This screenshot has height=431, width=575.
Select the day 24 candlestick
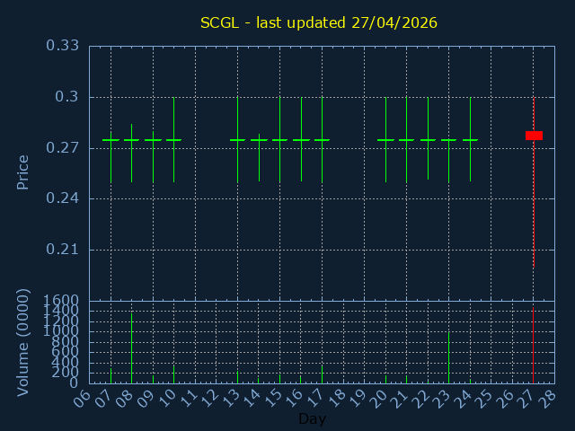[470, 140]
